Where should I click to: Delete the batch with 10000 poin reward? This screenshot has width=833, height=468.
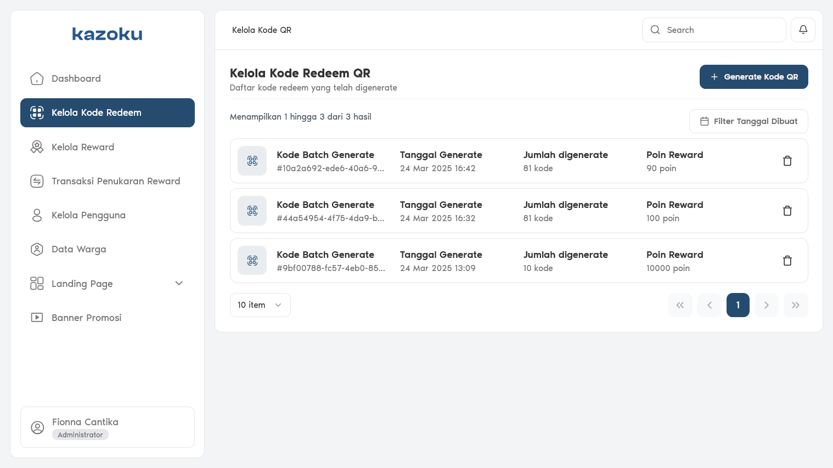point(787,261)
